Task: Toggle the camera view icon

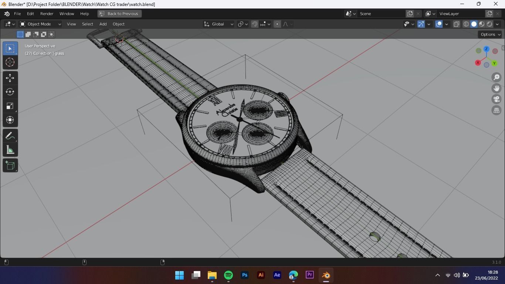Action: pyautogui.click(x=496, y=99)
